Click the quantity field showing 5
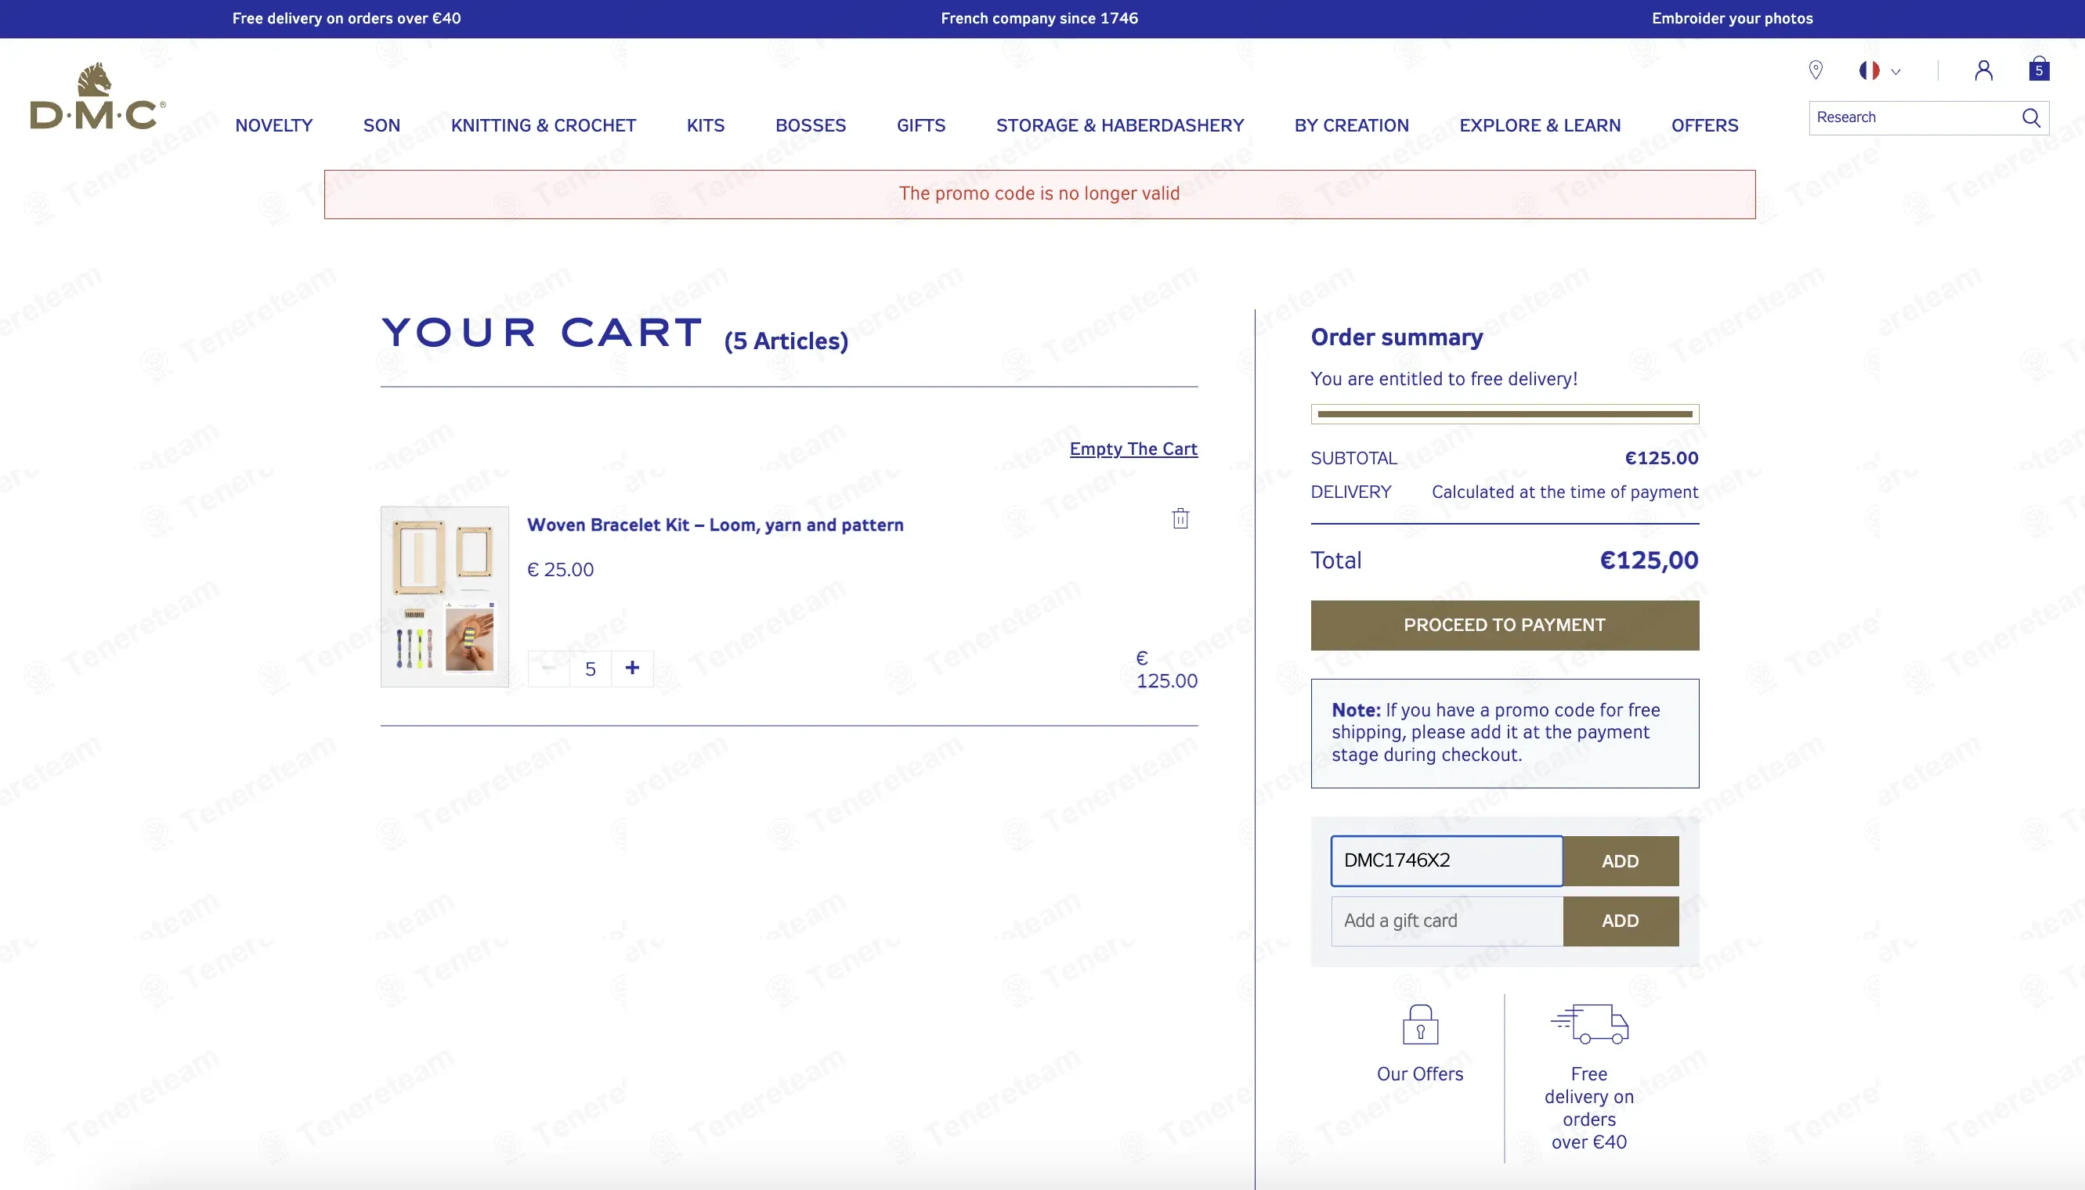 [591, 669]
